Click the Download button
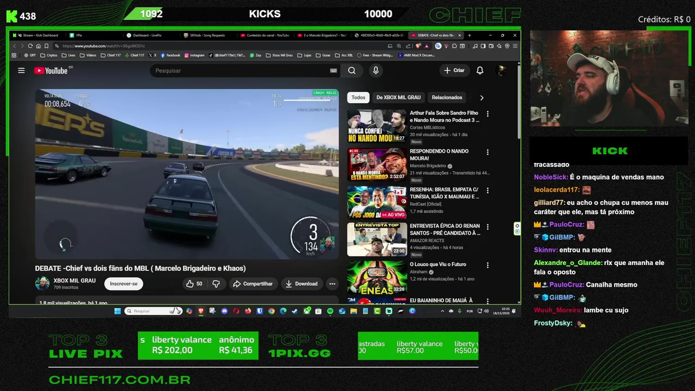This screenshot has width=695, height=391. 301,283
